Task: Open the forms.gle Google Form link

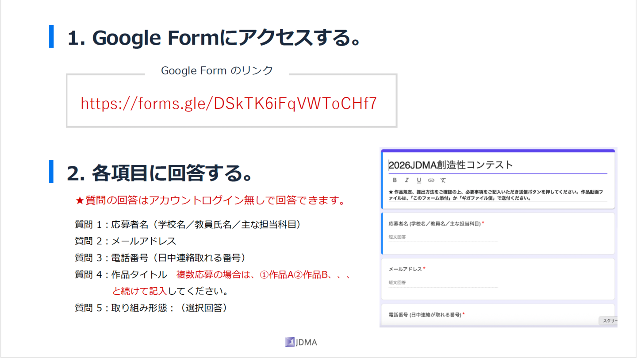Action: click(x=229, y=104)
